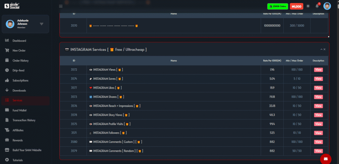339x164 pixels.
Task: Click the heart icon beside INSTAGRAM Likes
Action: (91, 88)
